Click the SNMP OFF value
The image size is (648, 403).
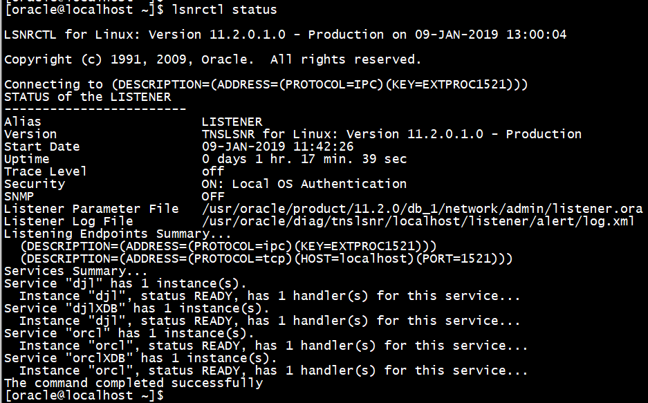point(213,196)
